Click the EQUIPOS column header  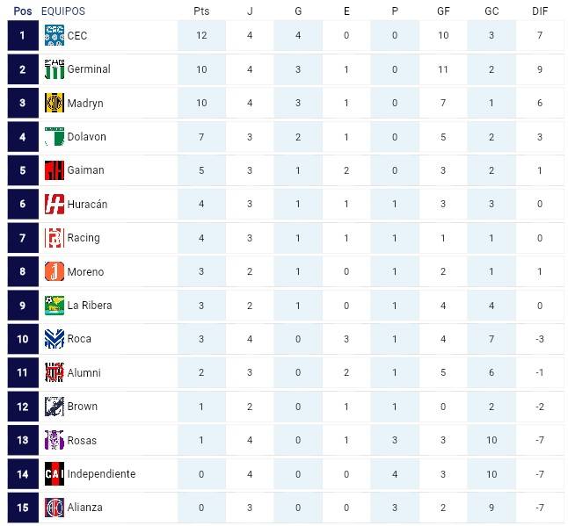pyautogui.click(x=63, y=11)
